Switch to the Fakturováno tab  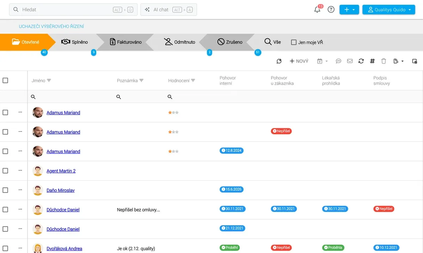pos(125,42)
